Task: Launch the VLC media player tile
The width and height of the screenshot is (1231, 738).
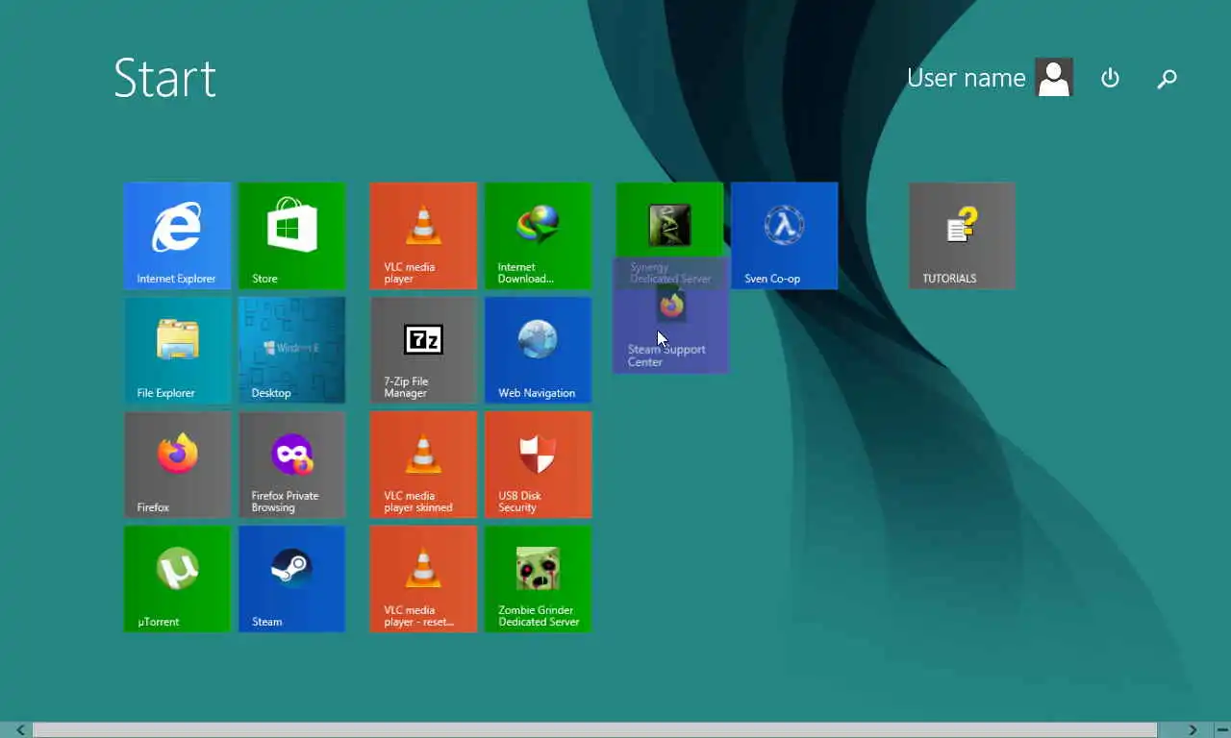Action: click(x=423, y=235)
